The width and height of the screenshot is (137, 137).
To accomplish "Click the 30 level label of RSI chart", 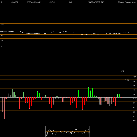I will [2, 40].
